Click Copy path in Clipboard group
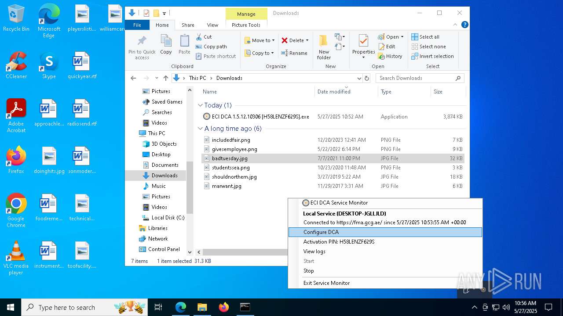Viewport: 563px width, 316px height. 211,47
